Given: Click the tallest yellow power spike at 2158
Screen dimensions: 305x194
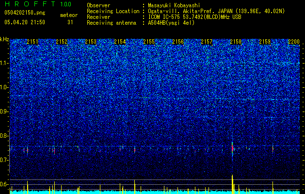Looking at the screenshot, I should coord(232,184).
